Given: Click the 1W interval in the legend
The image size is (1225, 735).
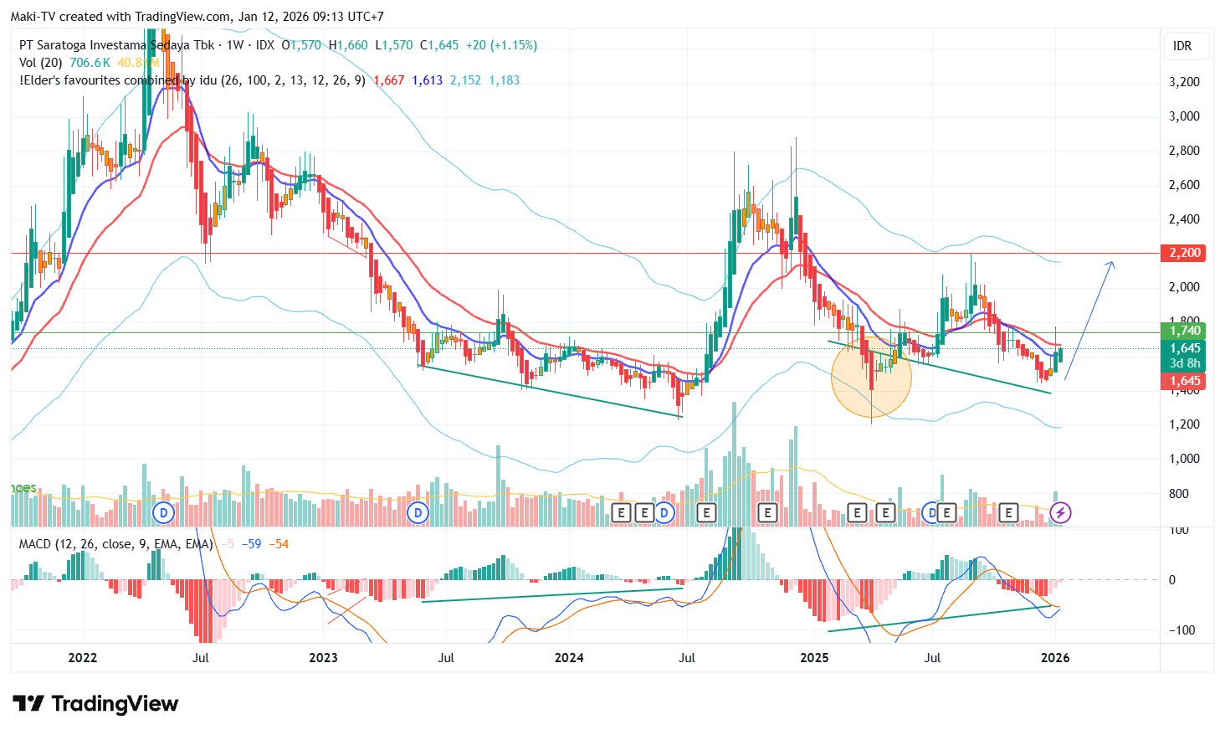Looking at the screenshot, I should (x=235, y=45).
